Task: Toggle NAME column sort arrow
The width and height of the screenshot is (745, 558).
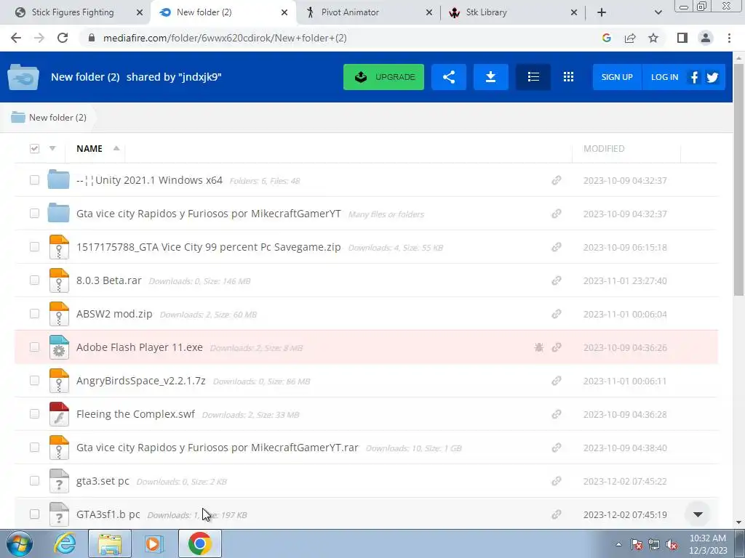Action: [116, 148]
